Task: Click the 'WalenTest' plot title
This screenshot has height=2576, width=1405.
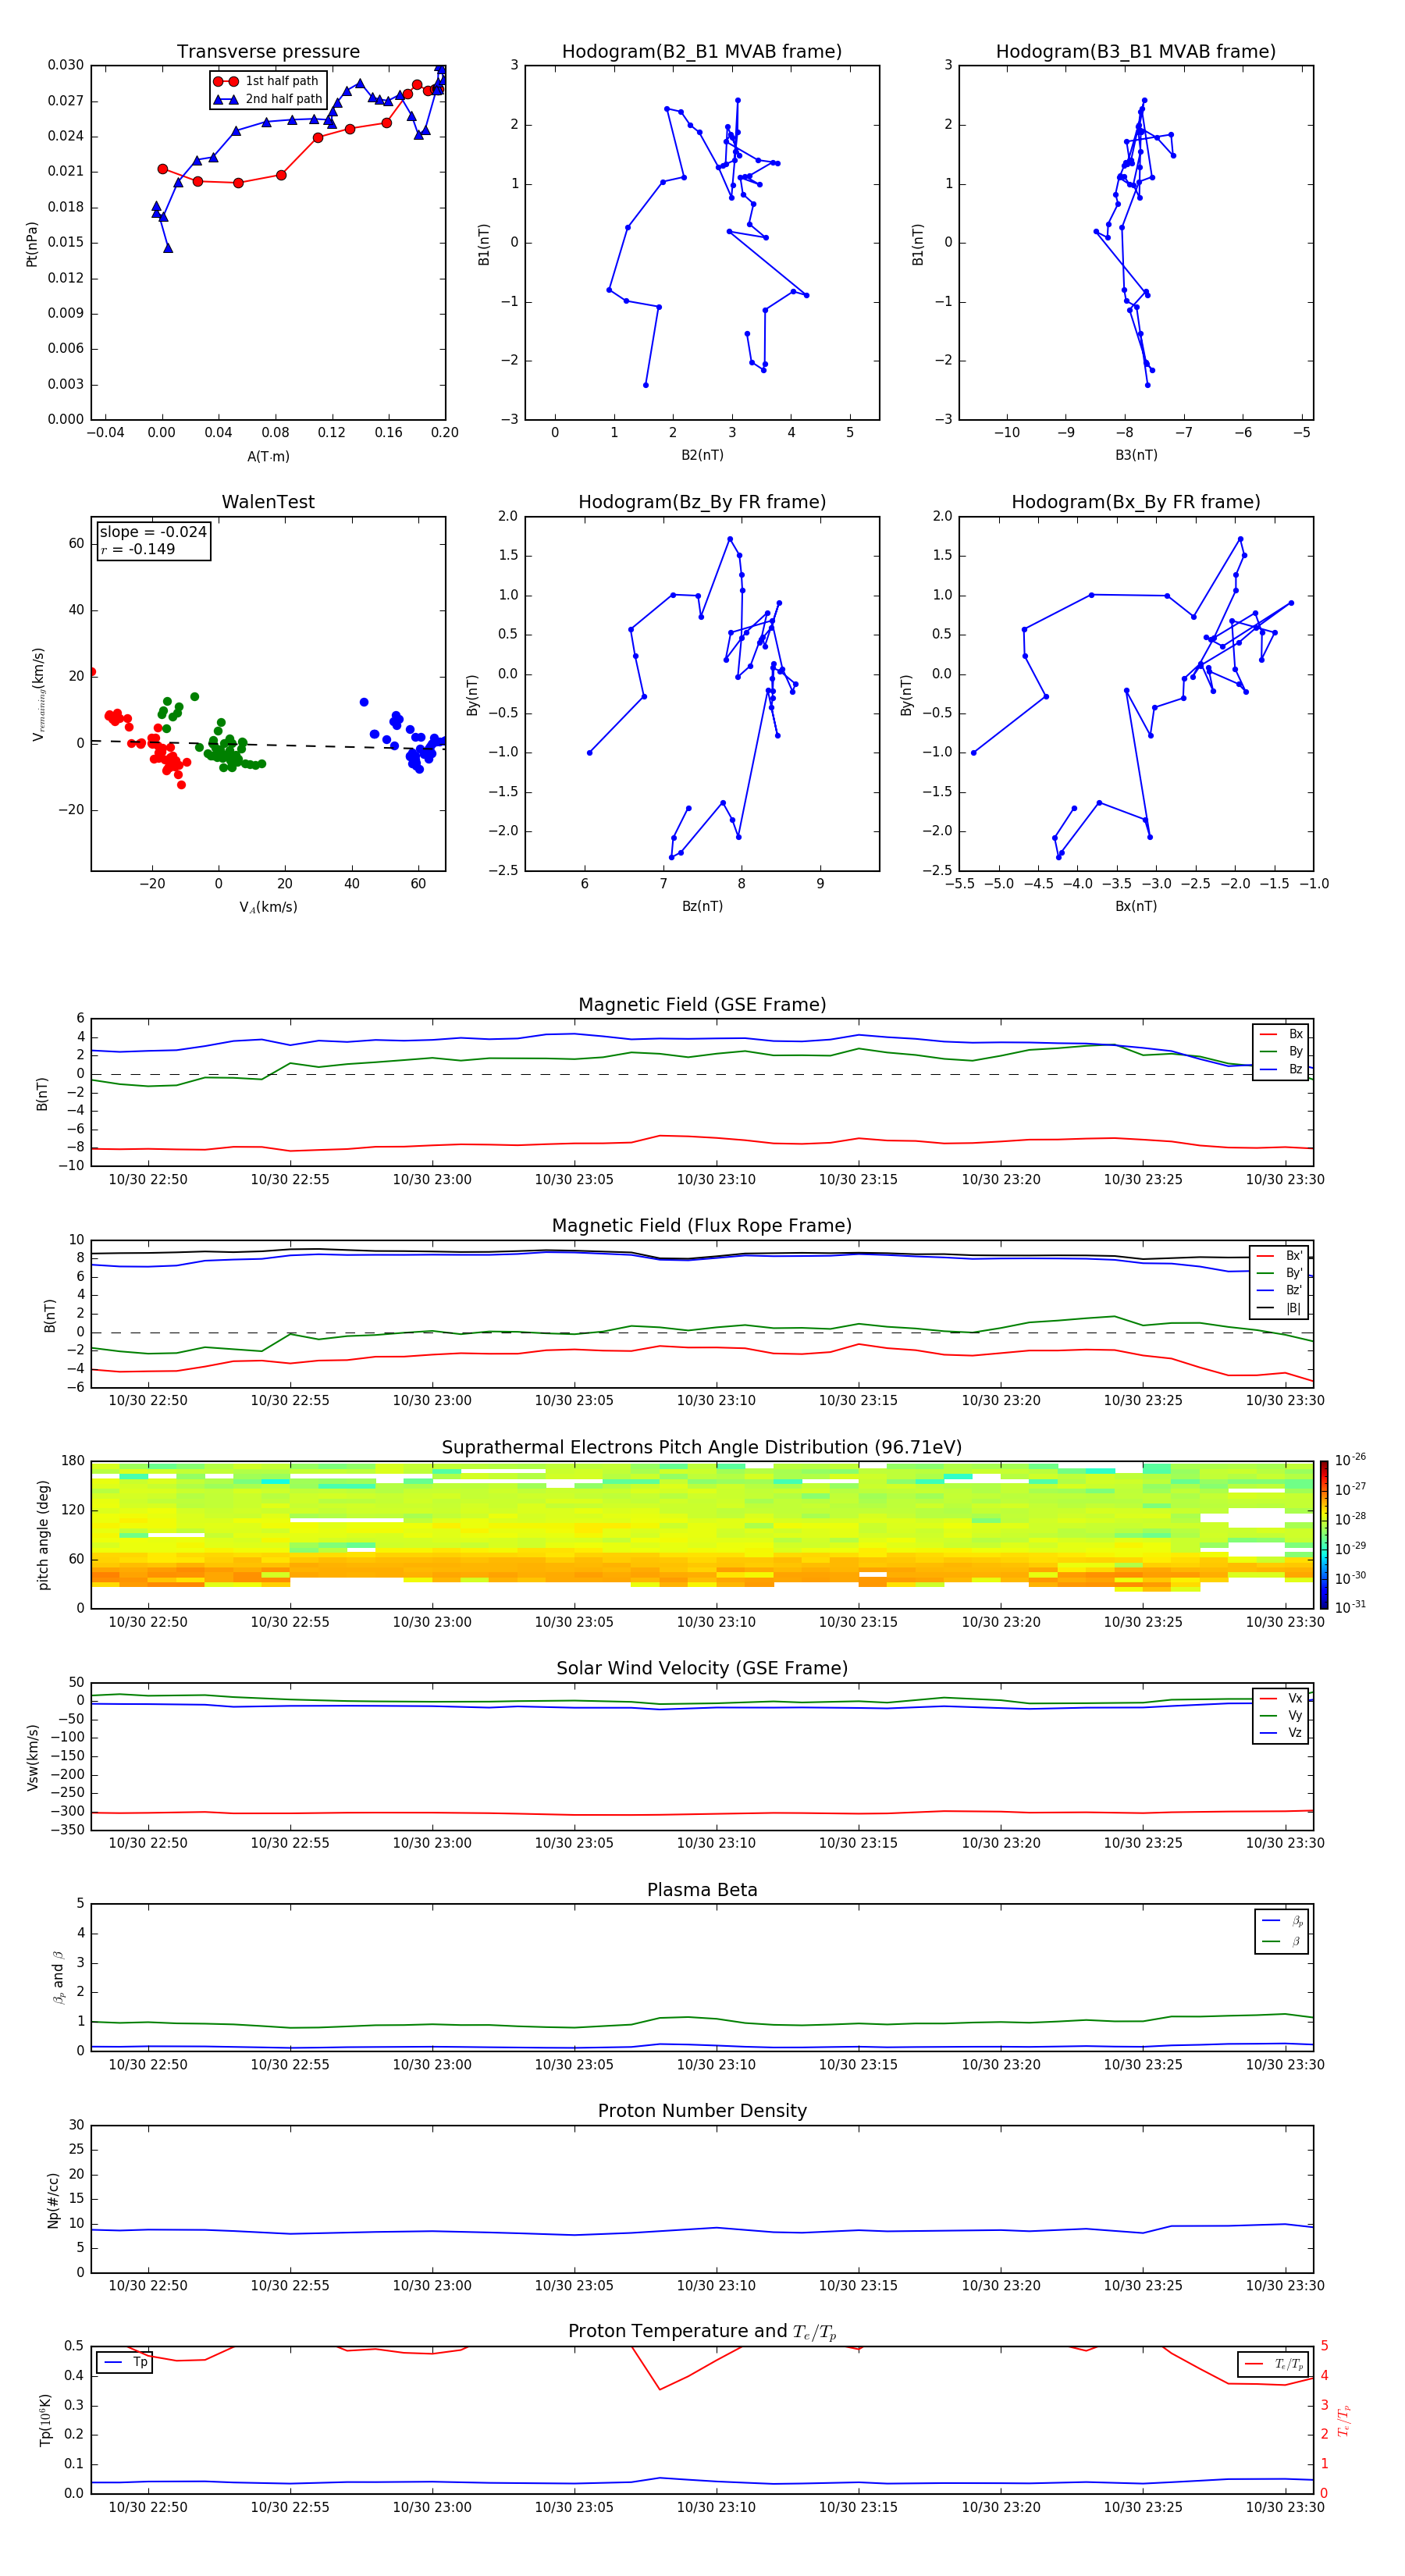Action: [x=268, y=502]
